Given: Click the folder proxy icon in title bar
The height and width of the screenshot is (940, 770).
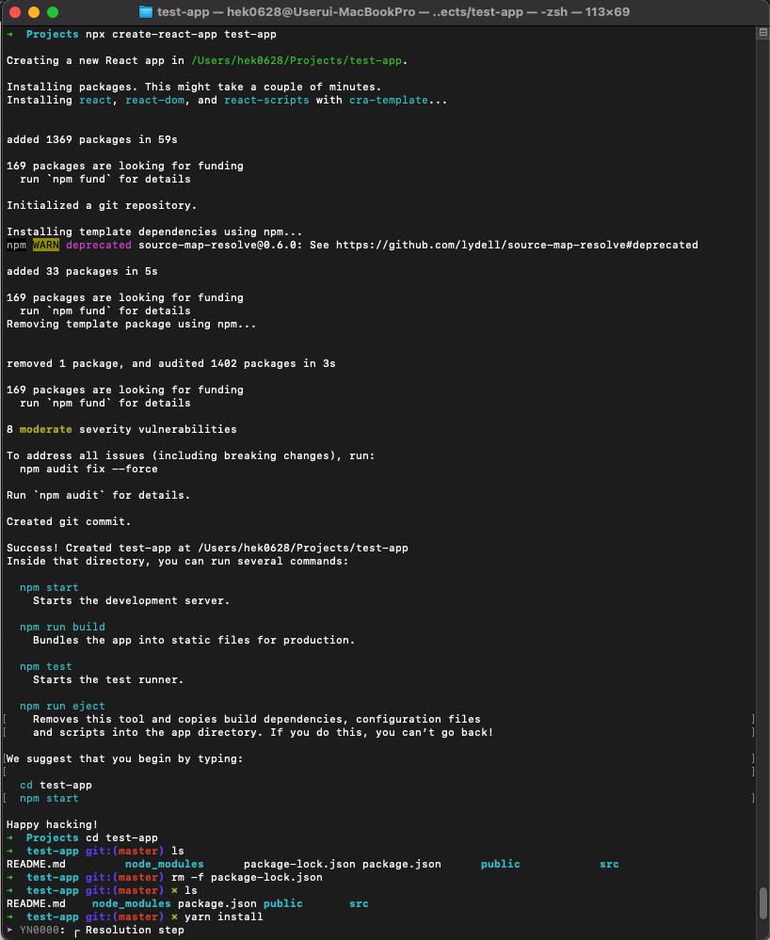Looking at the screenshot, I should [x=145, y=12].
